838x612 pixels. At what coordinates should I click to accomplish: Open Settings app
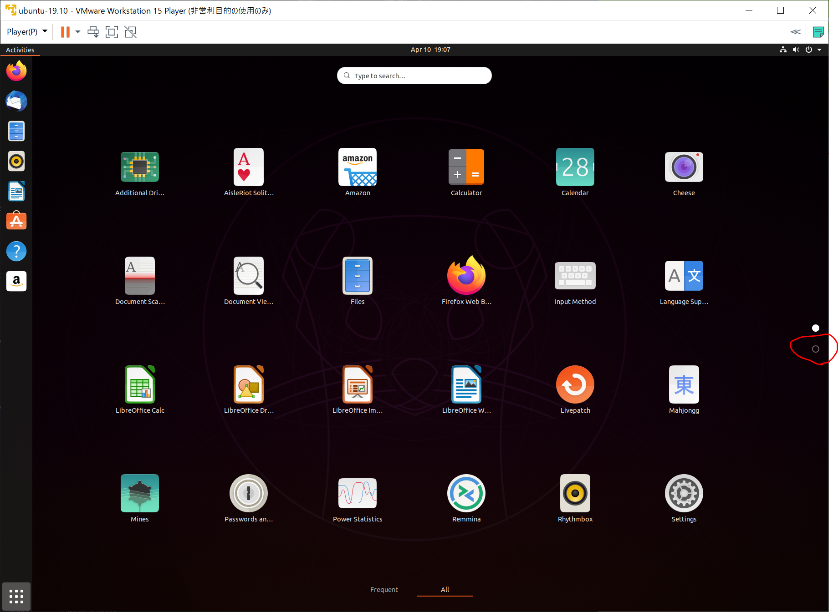click(684, 499)
